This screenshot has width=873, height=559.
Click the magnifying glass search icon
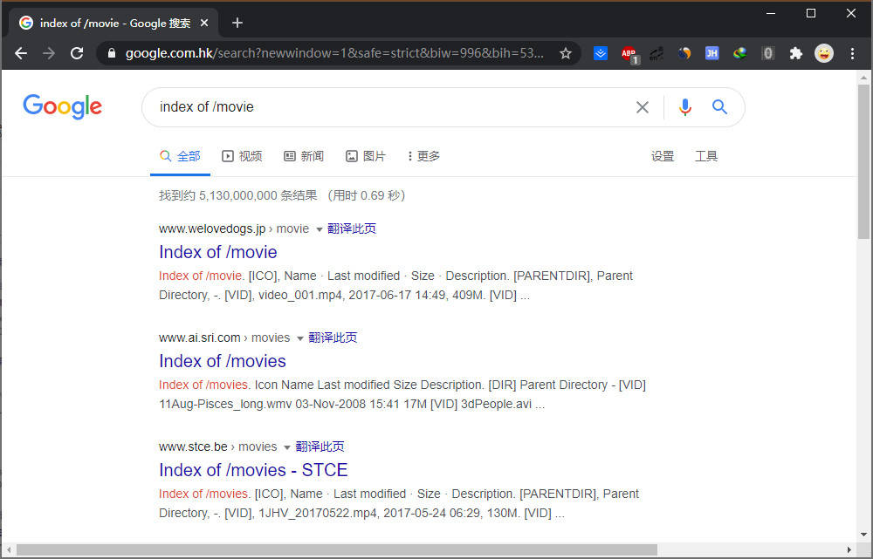[x=719, y=106]
